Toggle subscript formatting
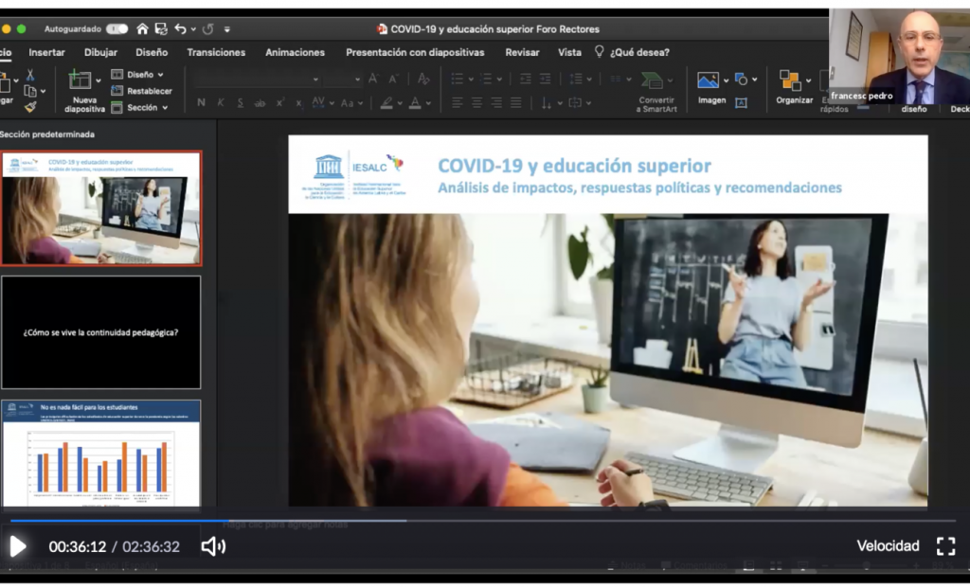Screen dimensions: 970x588 [x=299, y=102]
